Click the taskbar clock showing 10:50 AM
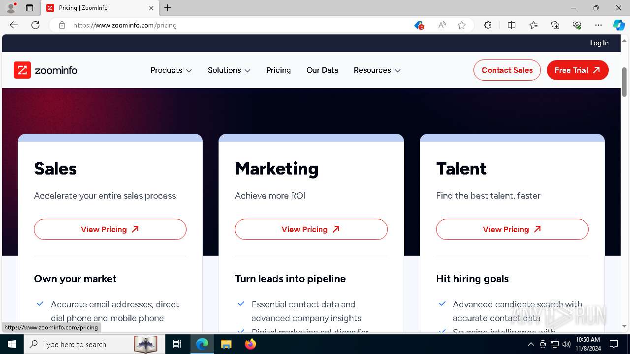The width and height of the screenshot is (630, 354). pos(588,344)
